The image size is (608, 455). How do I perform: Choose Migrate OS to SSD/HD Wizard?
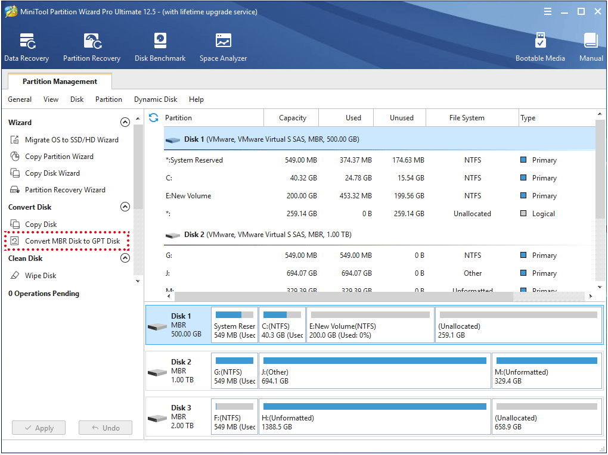click(72, 140)
